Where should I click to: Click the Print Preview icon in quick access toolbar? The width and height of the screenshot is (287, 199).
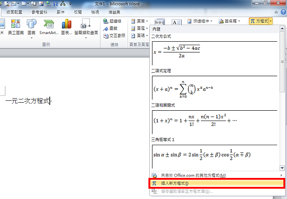(7, 4)
